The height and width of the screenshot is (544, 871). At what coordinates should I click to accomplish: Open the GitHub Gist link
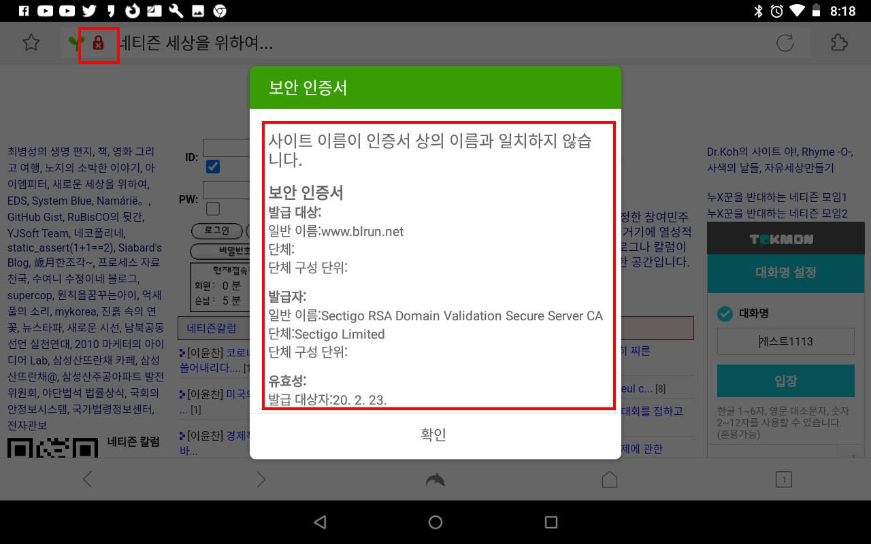[35, 218]
